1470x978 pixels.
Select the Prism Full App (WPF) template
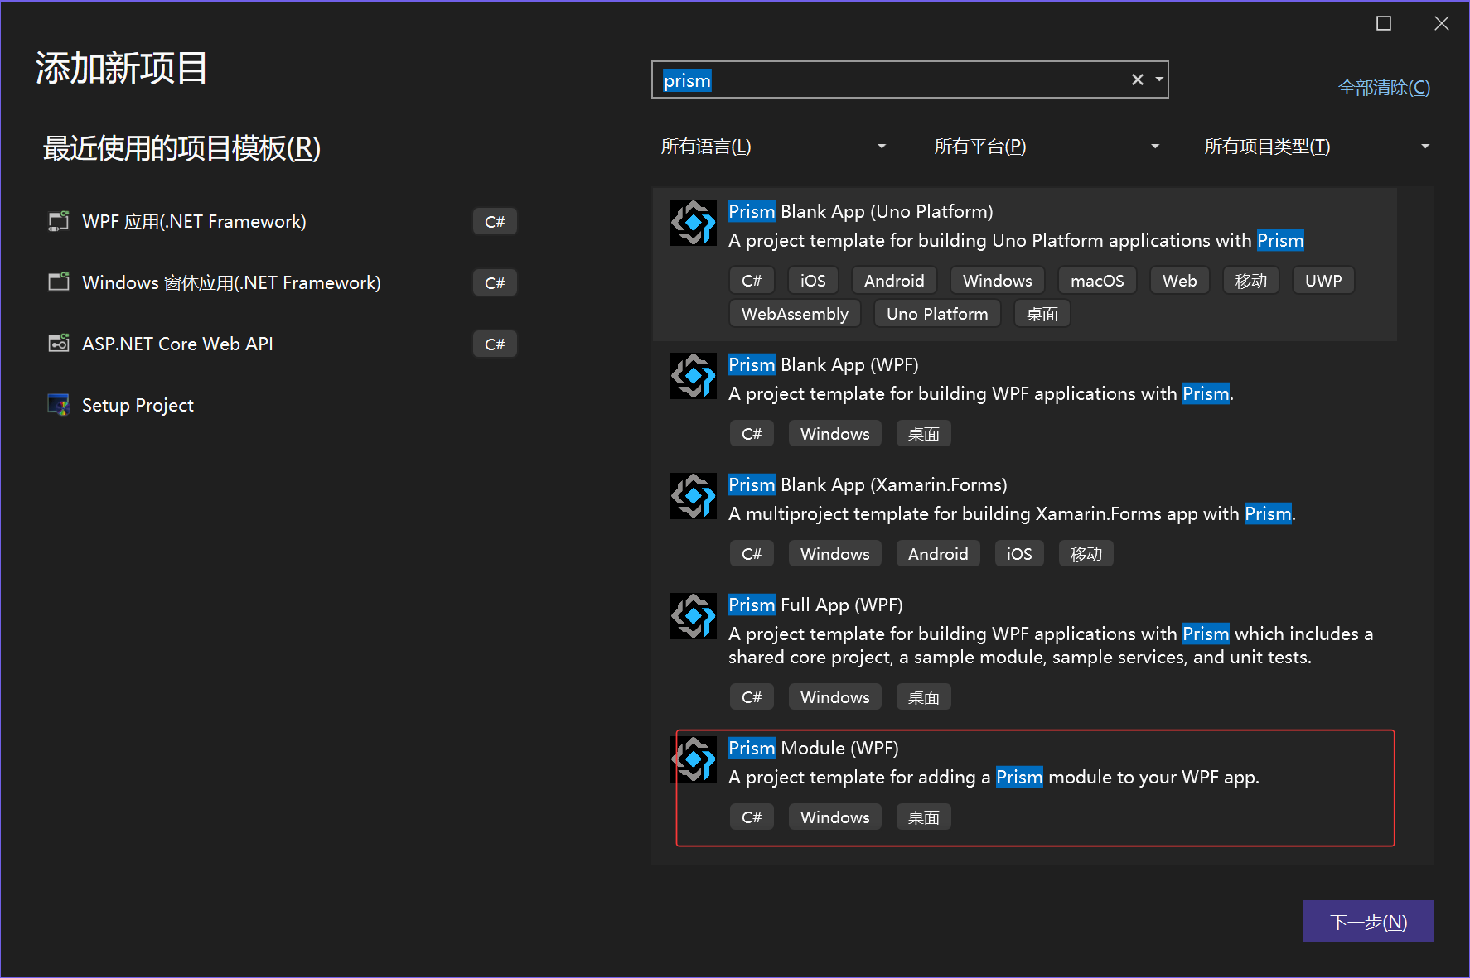[x=1024, y=653]
